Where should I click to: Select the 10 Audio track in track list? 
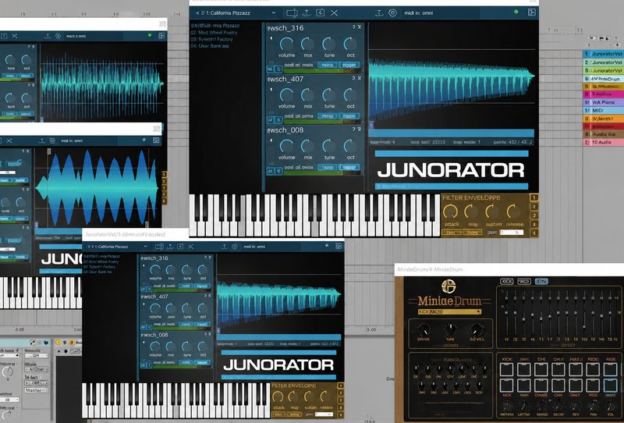[x=603, y=142]
